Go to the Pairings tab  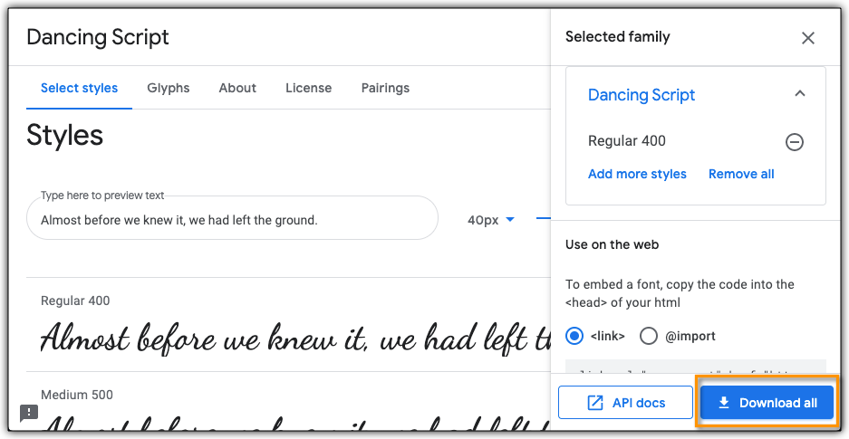point(385,88)
